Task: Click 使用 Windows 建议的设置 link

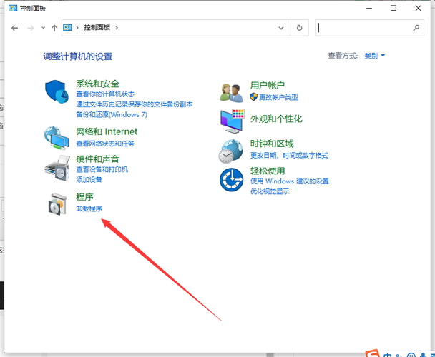Action: tap(289, 181)
